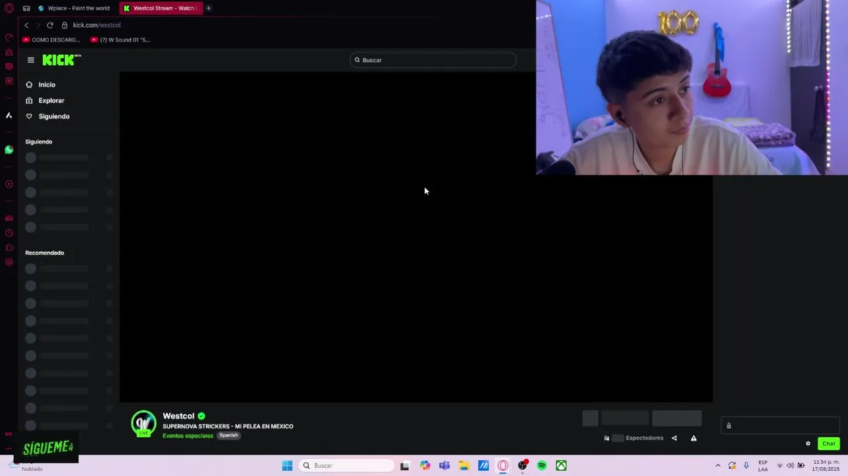Open File Explorer from the taskbar
The height and width of the screenshot is (476, 848).
pos(464,465)
